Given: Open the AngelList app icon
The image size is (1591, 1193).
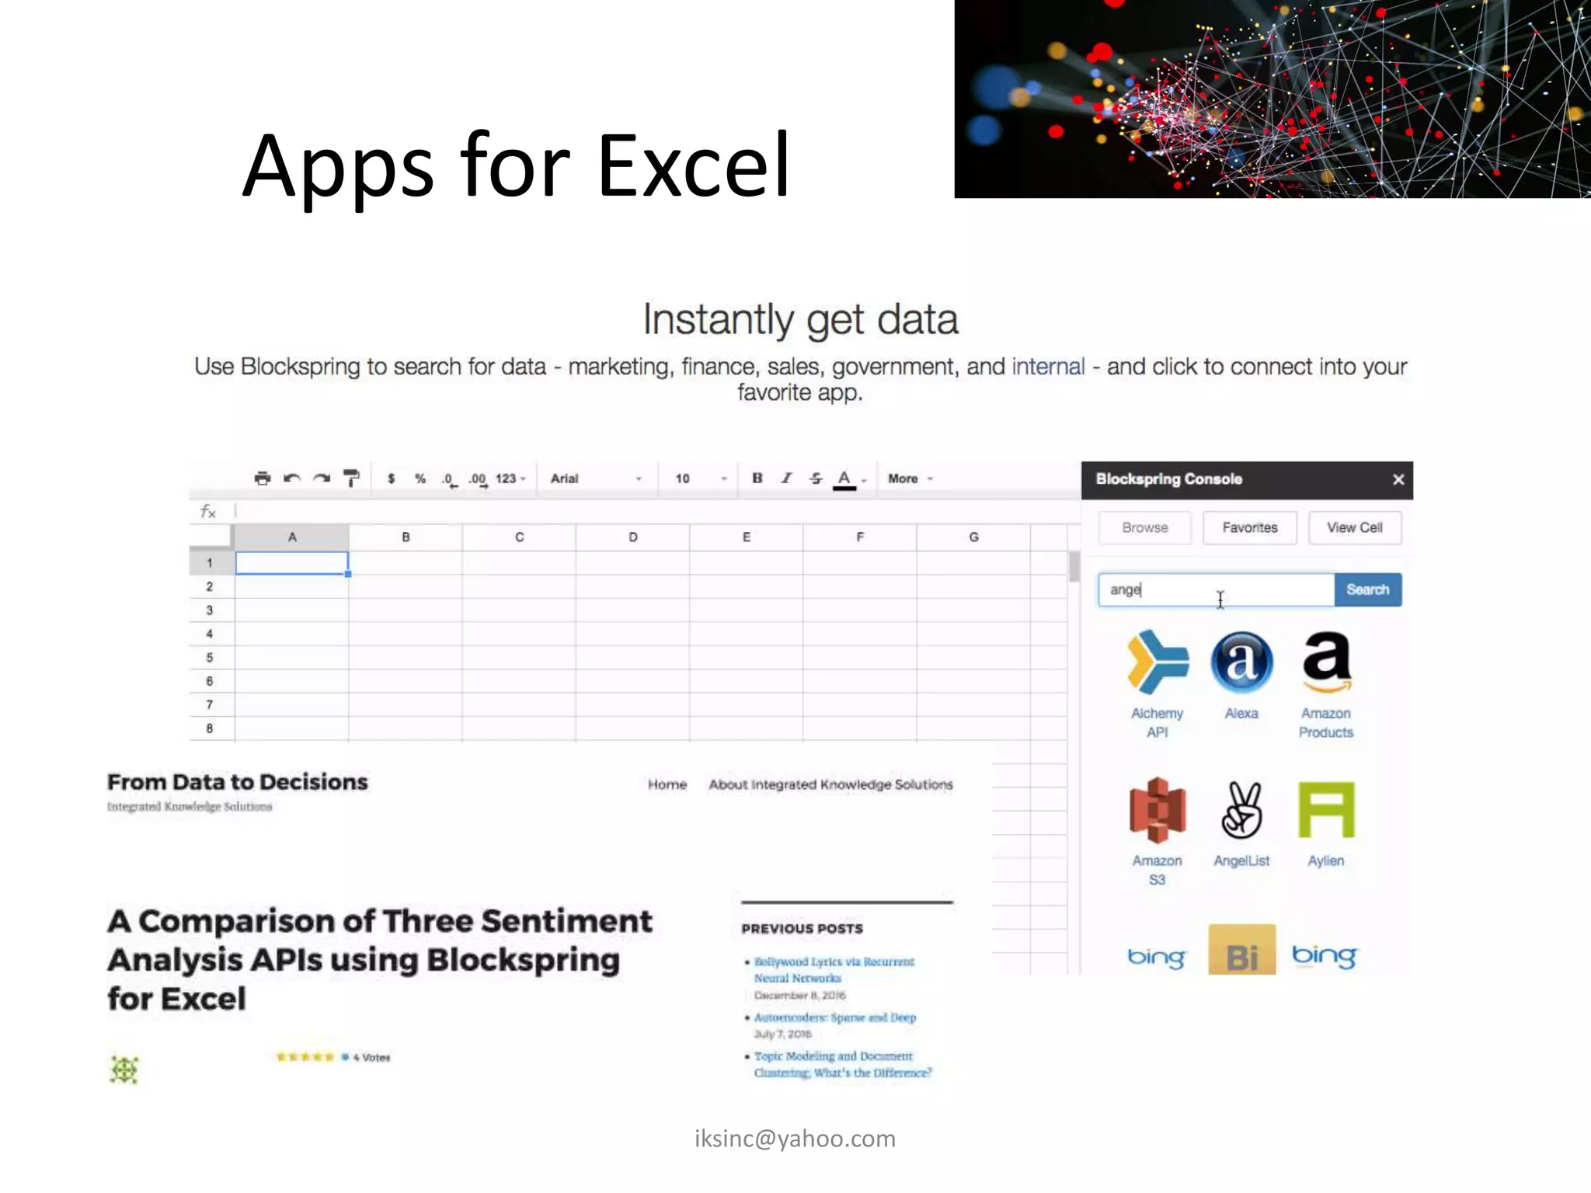Looking at the screenshot, I should pos(1241,812).
